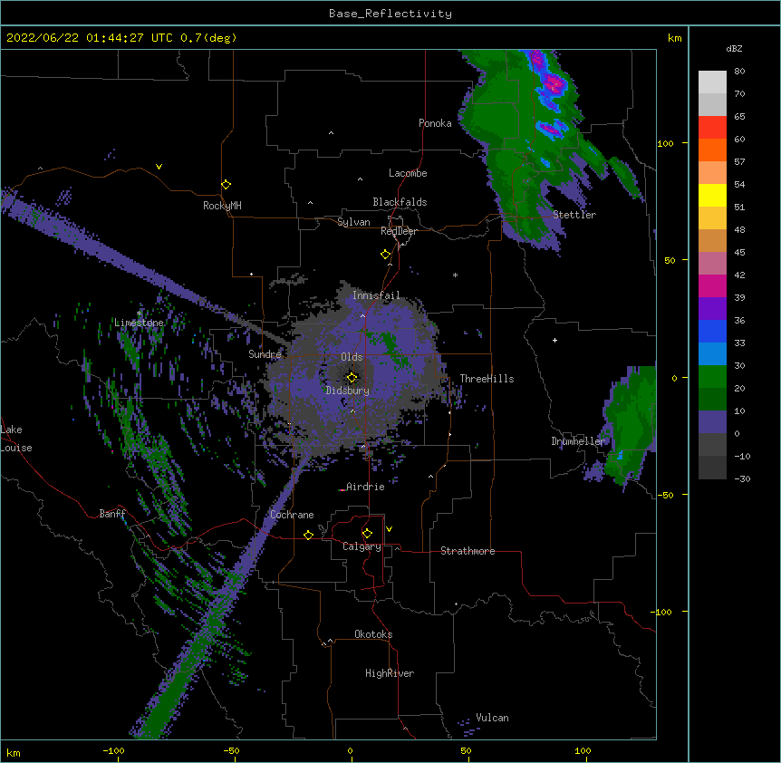Click the light gray 80 dBZ legend swatch
Viewport: 781px width, 763px height.
pos(712,82)
